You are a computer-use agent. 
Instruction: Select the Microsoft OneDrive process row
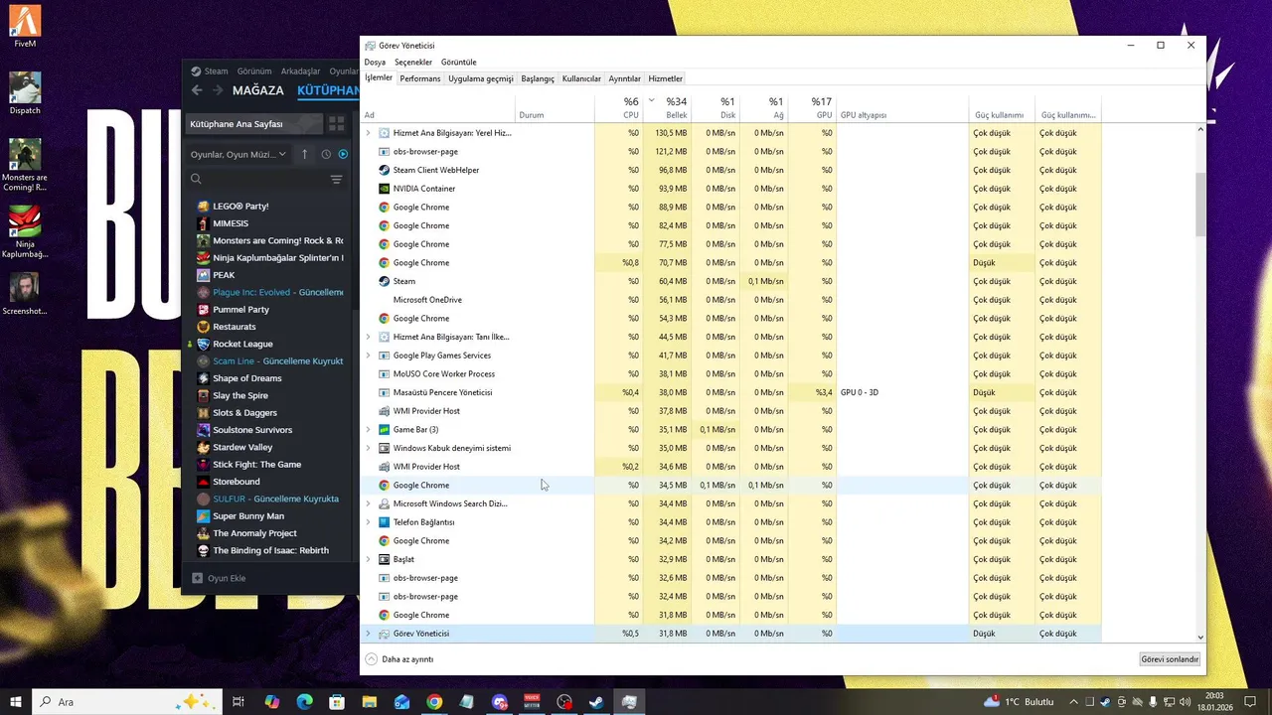click(x=732, y=300)
